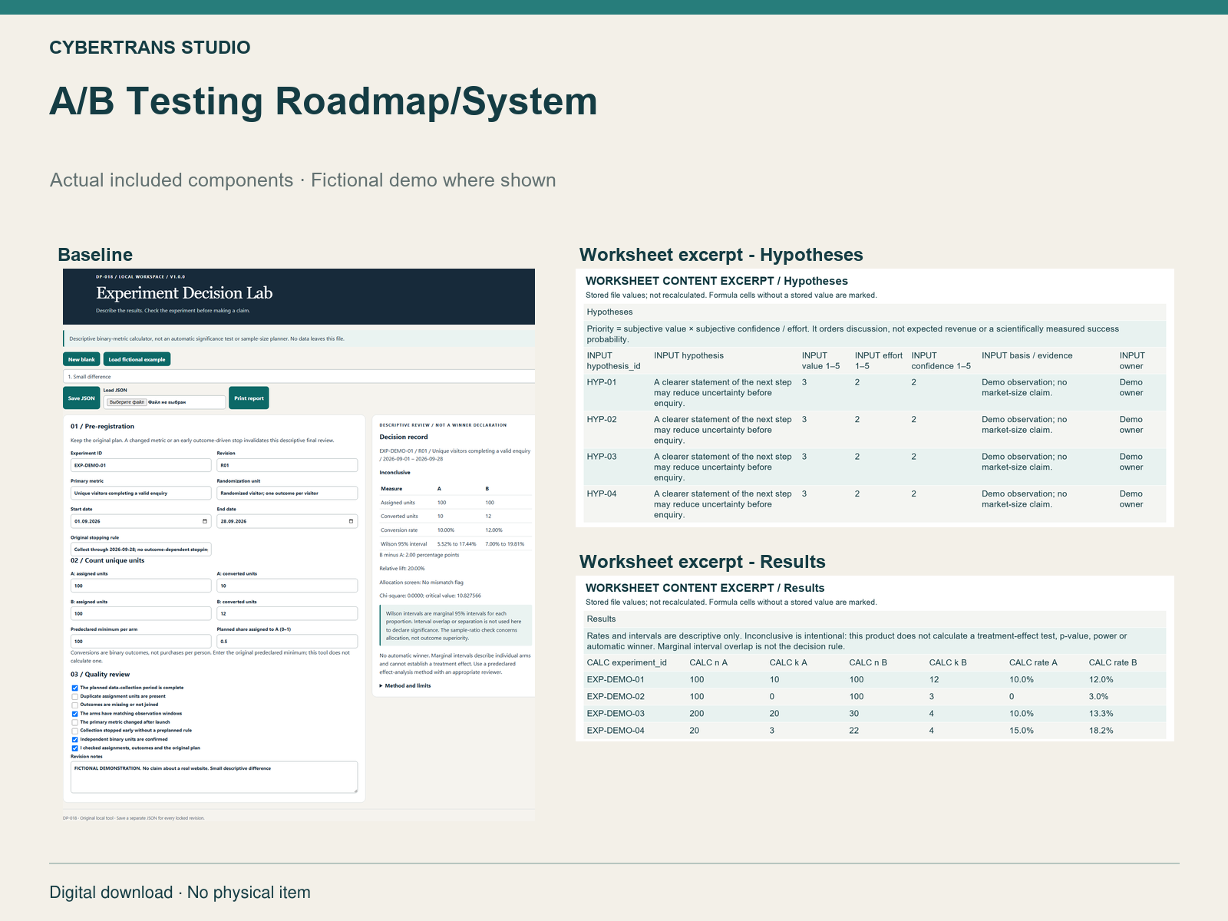Select the 'Wilson 95% interval' row label
Image resolution: width=1228 pixels, height=921 pixels.
pyautogui.click(x=404, y=543)
